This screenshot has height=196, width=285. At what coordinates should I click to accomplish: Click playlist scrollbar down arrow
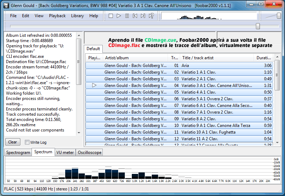click(277, 143)
